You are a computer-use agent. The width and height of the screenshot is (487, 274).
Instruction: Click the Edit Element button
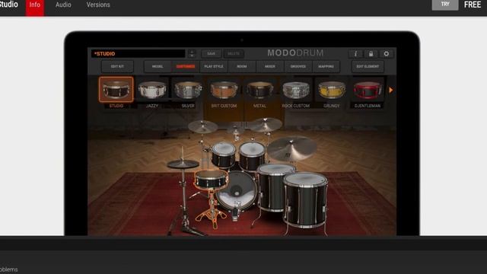tap(368, 66)
